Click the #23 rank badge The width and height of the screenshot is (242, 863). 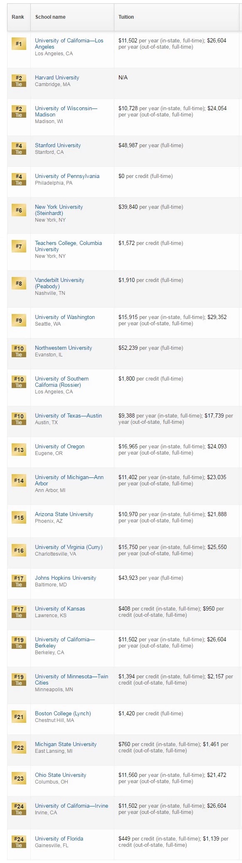(x=19, y=778)
